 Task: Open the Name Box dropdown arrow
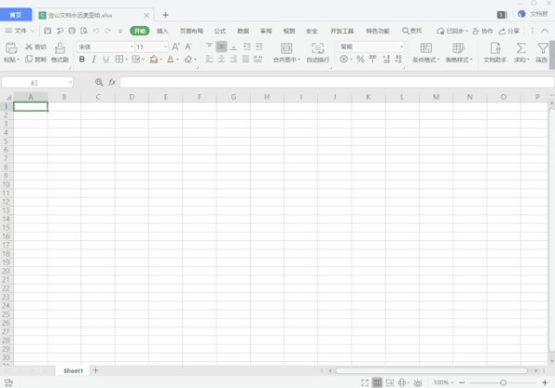click(x=70, y=83)
